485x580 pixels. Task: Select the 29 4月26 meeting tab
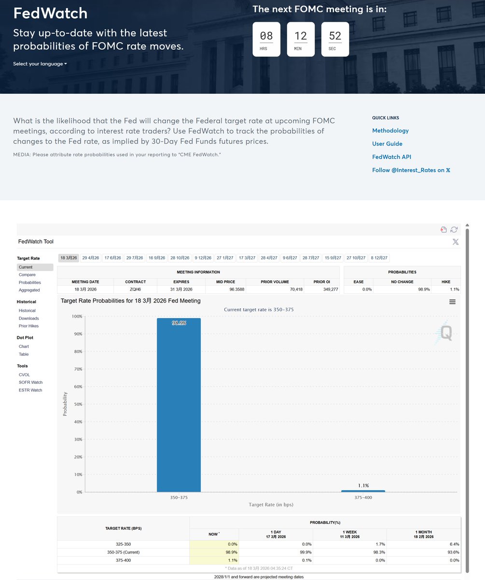pos(91,258)
